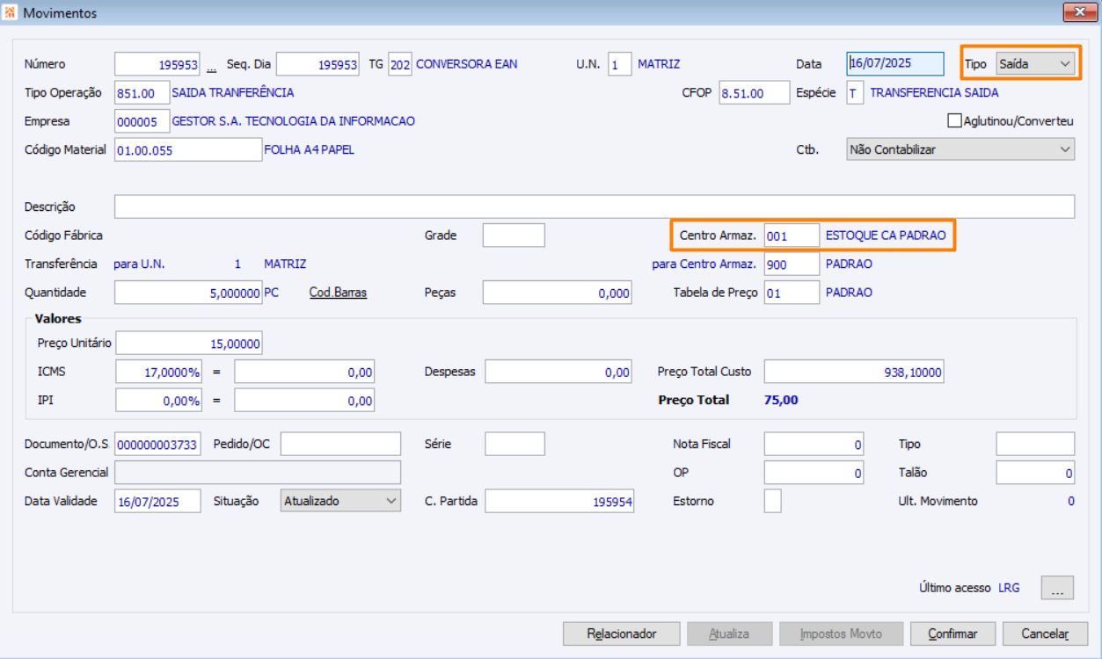Expand the Ctb. Não Contabilizar dropdown

[x=960, y=149]
